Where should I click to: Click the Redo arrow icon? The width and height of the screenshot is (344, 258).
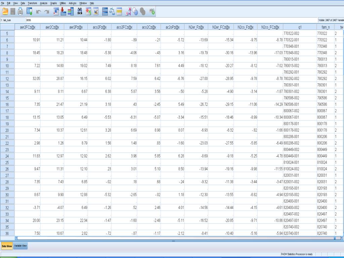point(46,12)
